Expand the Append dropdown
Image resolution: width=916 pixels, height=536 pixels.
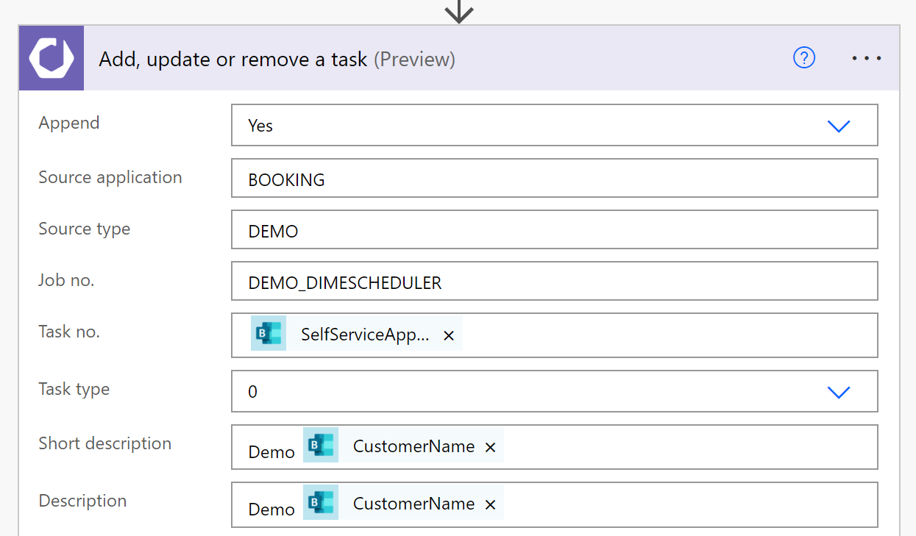click(x=838, y=126)
